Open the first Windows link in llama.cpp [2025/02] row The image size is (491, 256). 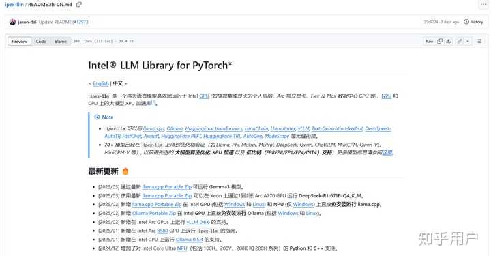pyautogui.click(x=235, y=204)
